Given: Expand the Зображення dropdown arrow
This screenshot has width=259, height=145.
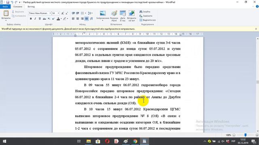Looking at the screenshot, I should point(102,21).
